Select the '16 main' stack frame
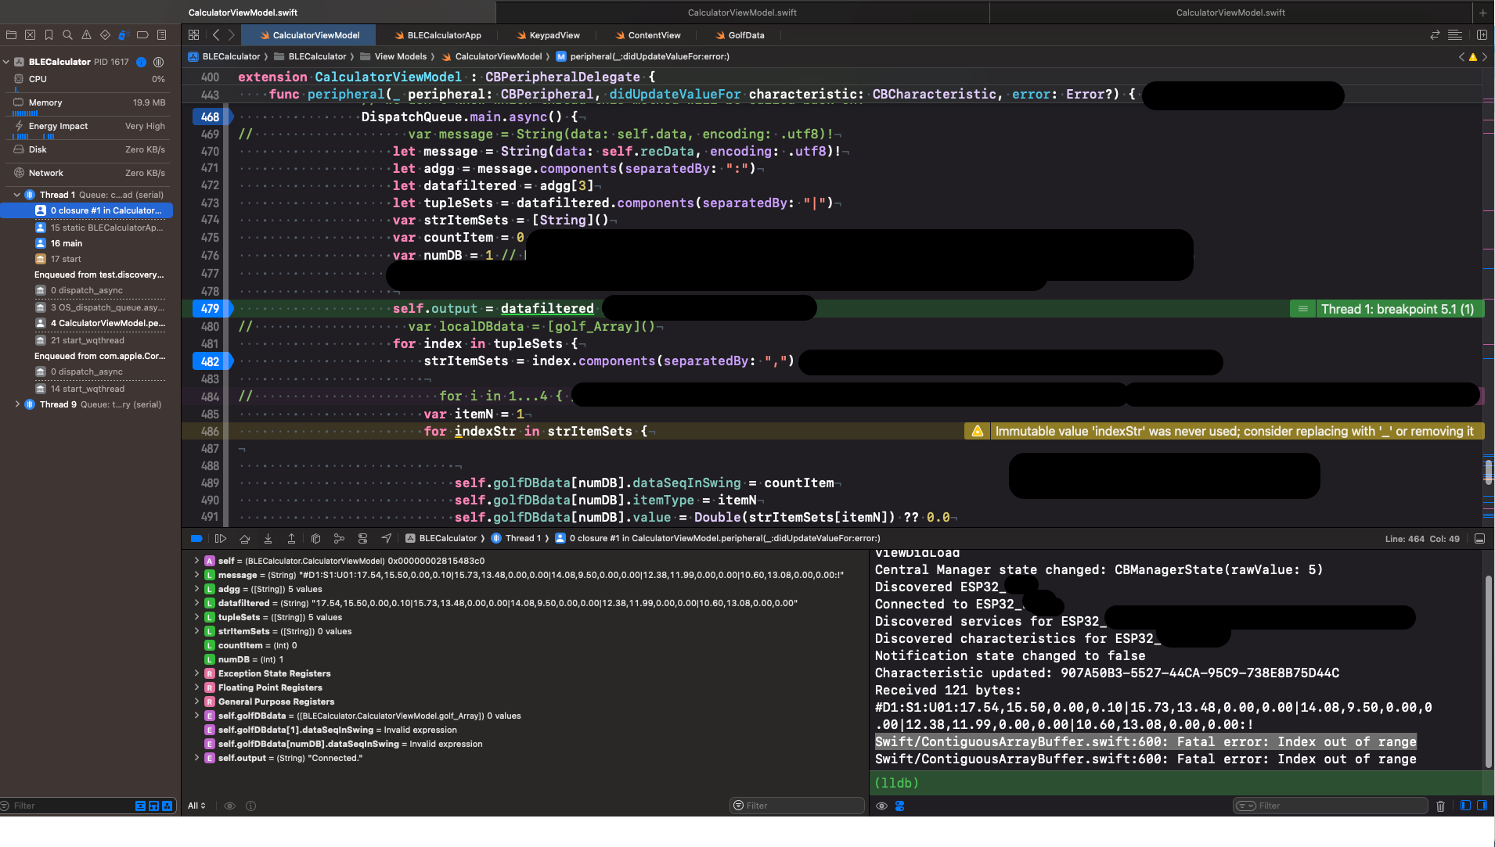Image resolution: width=1495 pixels, height=847 pixels. (x=67, y=243)
